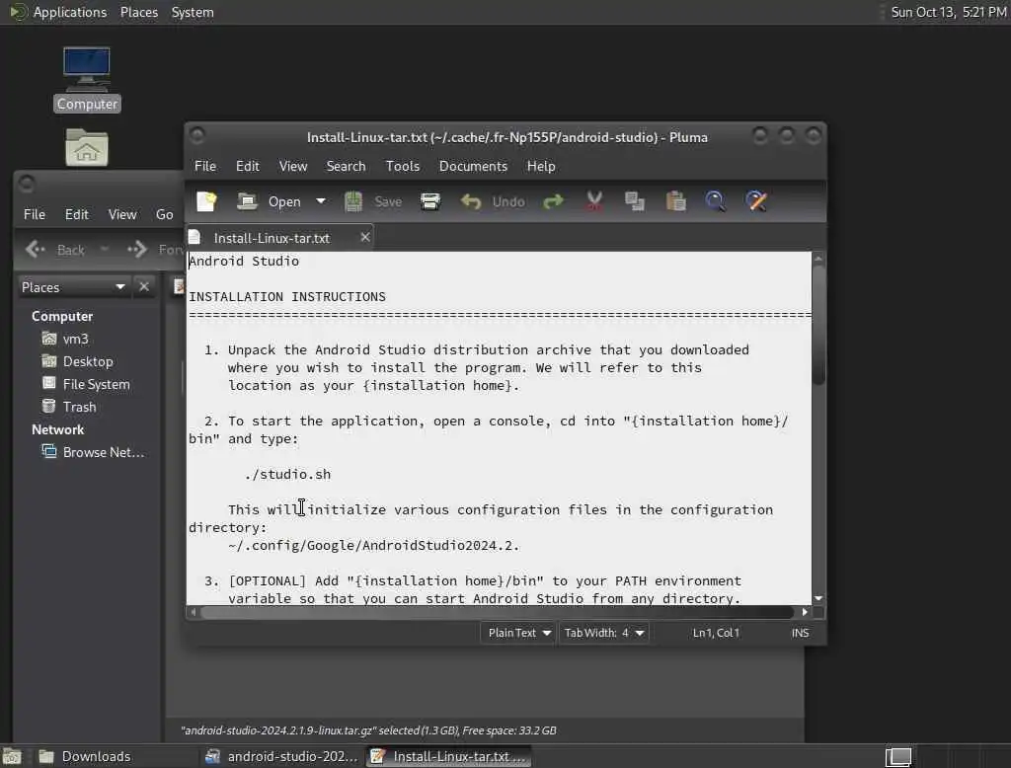Click scroll down arrow in Pluma

818,598
